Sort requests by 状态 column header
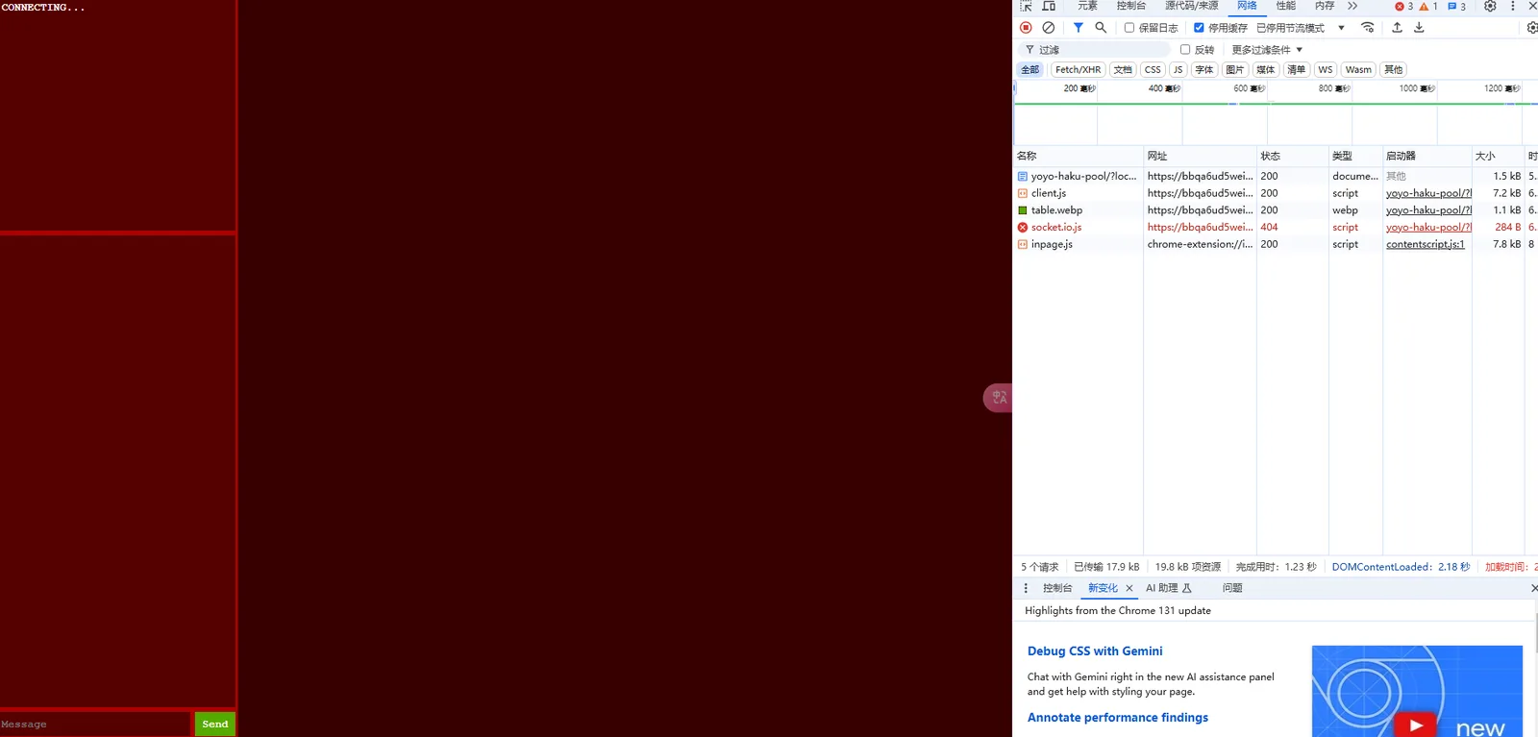Image resolution: width=1538 pixels, height=737 pixels. pyautogui.click(x=1292, y=156)
